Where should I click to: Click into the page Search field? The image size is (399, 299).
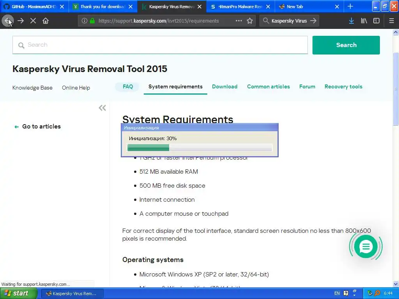click(160, 45)
